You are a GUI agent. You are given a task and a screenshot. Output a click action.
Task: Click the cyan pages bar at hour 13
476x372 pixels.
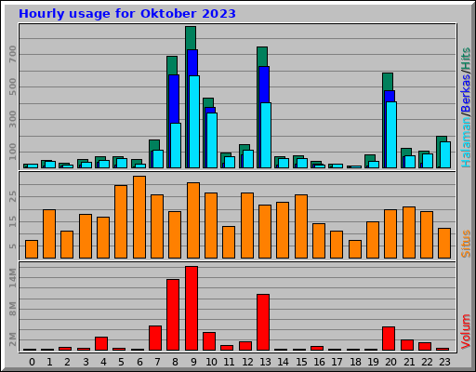click(266, 135)
